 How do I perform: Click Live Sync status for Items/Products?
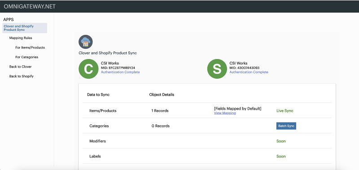pos(285,110)
